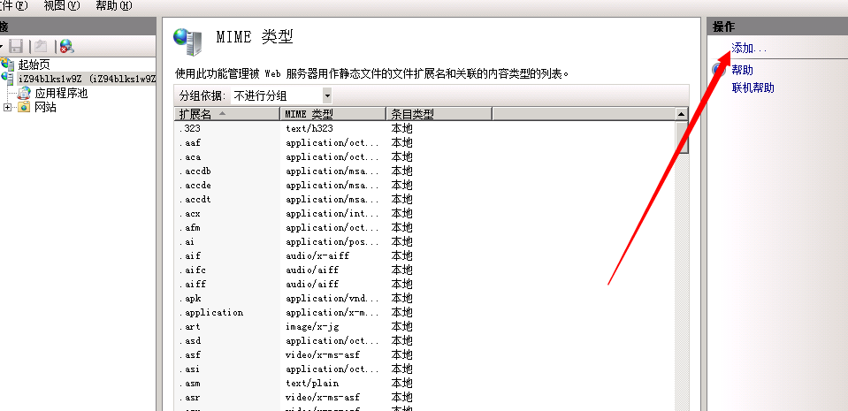Click the disconnect globe icon in toolbar
848x411 pixels.
click(66, 47)
